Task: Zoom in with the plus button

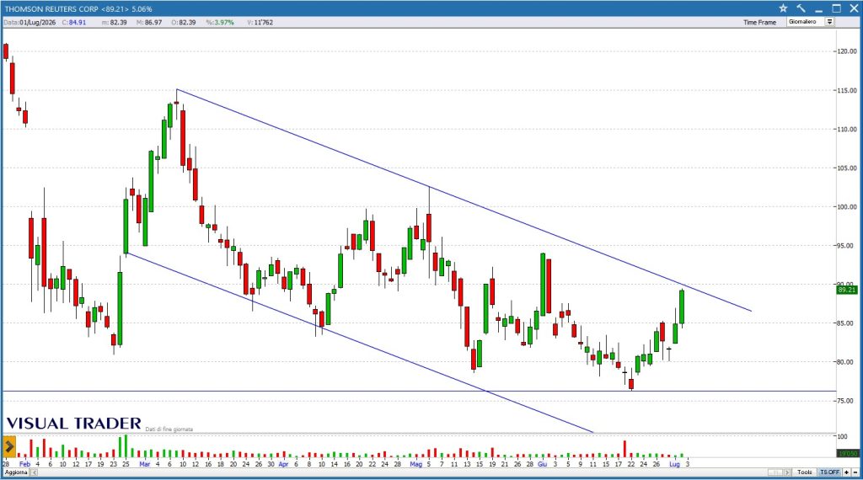Action: point(846,472)
